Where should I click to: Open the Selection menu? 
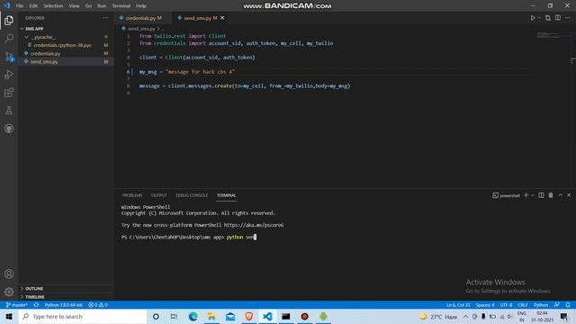[x=53, y=6]
